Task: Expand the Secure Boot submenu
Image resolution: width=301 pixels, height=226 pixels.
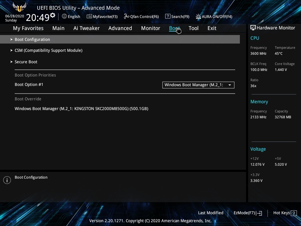Action: pos(26,62)
